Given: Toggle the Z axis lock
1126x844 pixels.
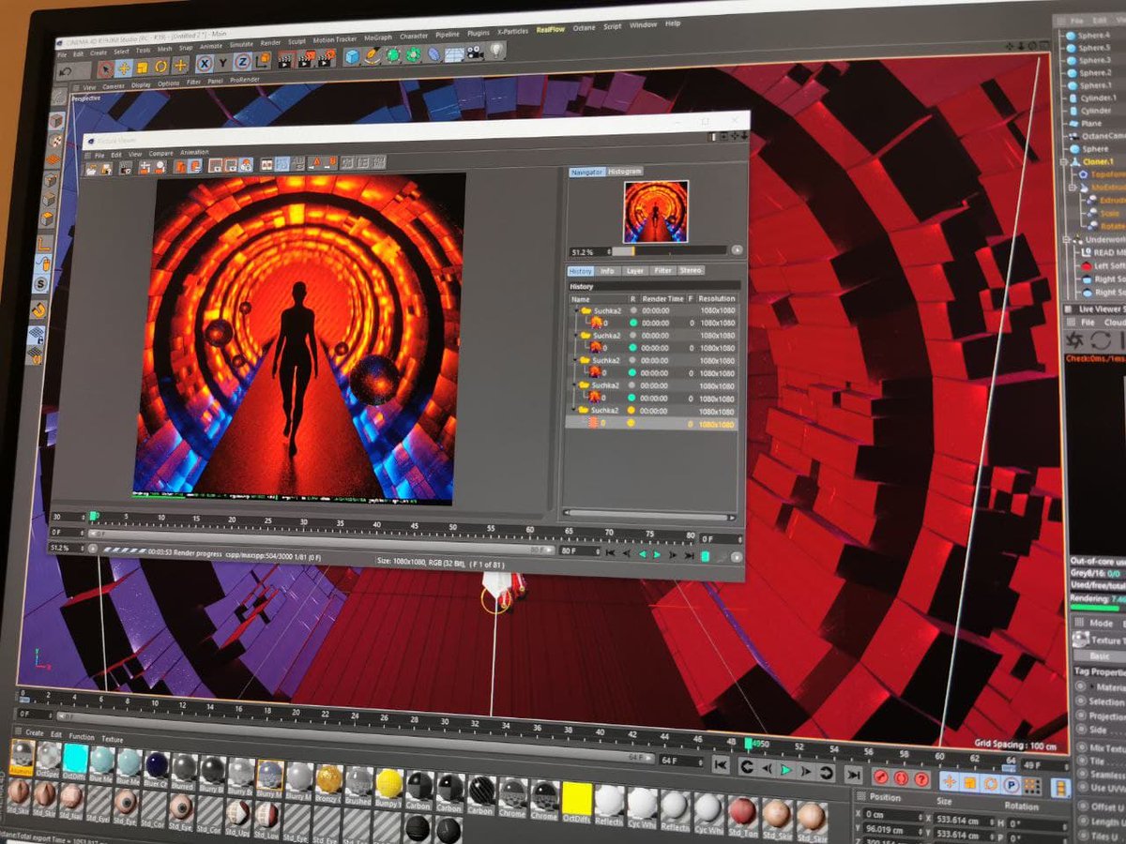Looking at the screenshot, I should click(x=241, y=62).
